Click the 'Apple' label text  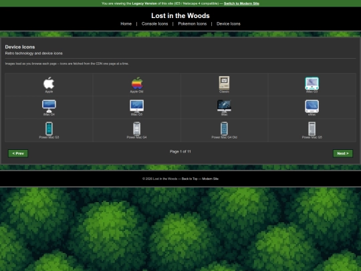coord(49,92)
